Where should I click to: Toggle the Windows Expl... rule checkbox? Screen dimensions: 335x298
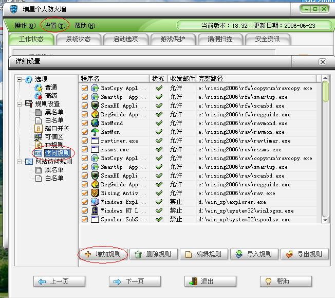[x=85, y=202]
